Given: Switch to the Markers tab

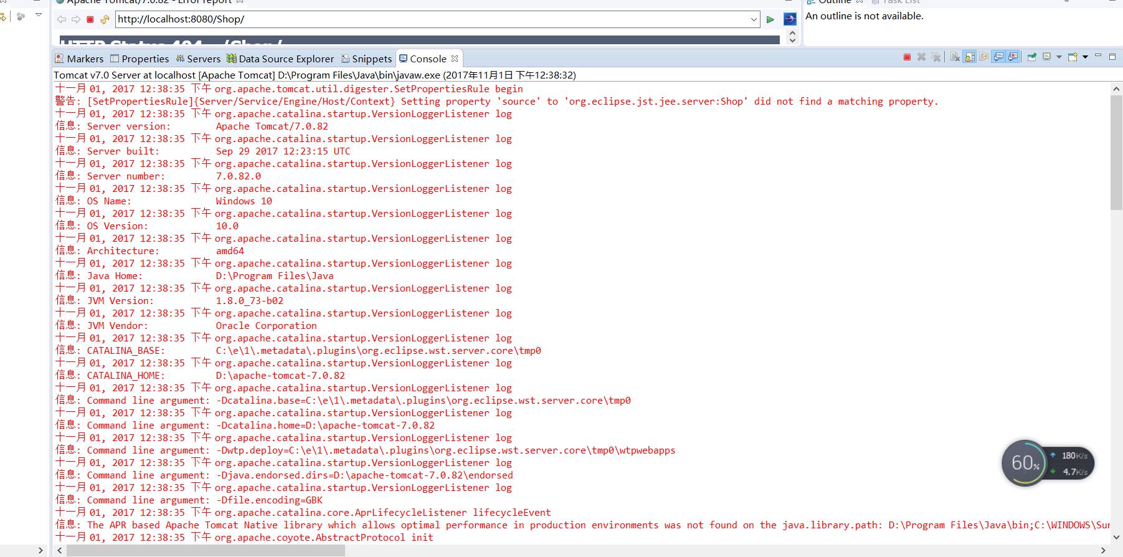Looking at the screenshot, I should pyautogui.click(x=79, y=59).
